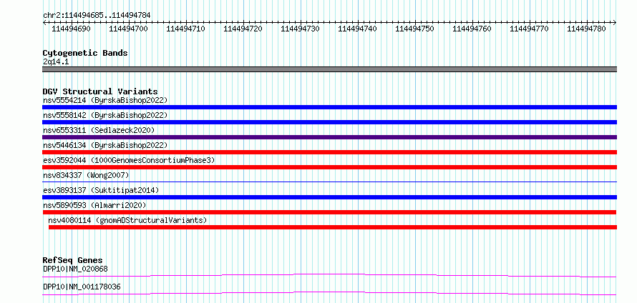Click ruler position 114494750

coord(415,29)
